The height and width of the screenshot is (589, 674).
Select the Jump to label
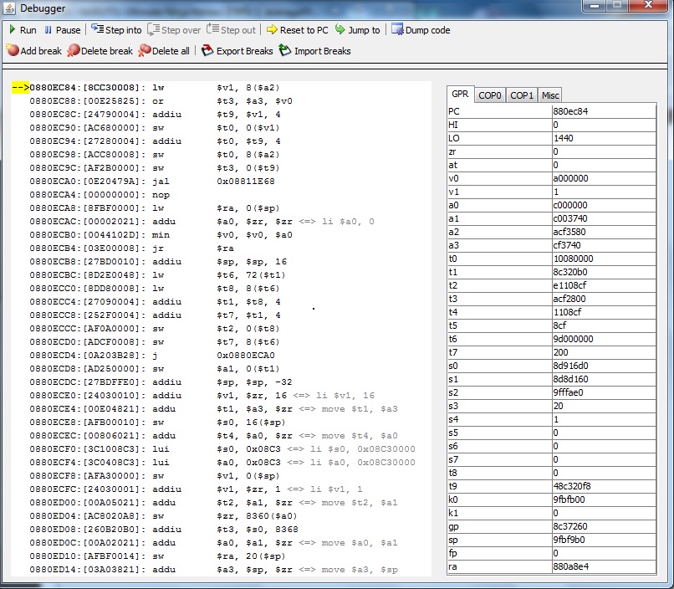coord(364,30)
